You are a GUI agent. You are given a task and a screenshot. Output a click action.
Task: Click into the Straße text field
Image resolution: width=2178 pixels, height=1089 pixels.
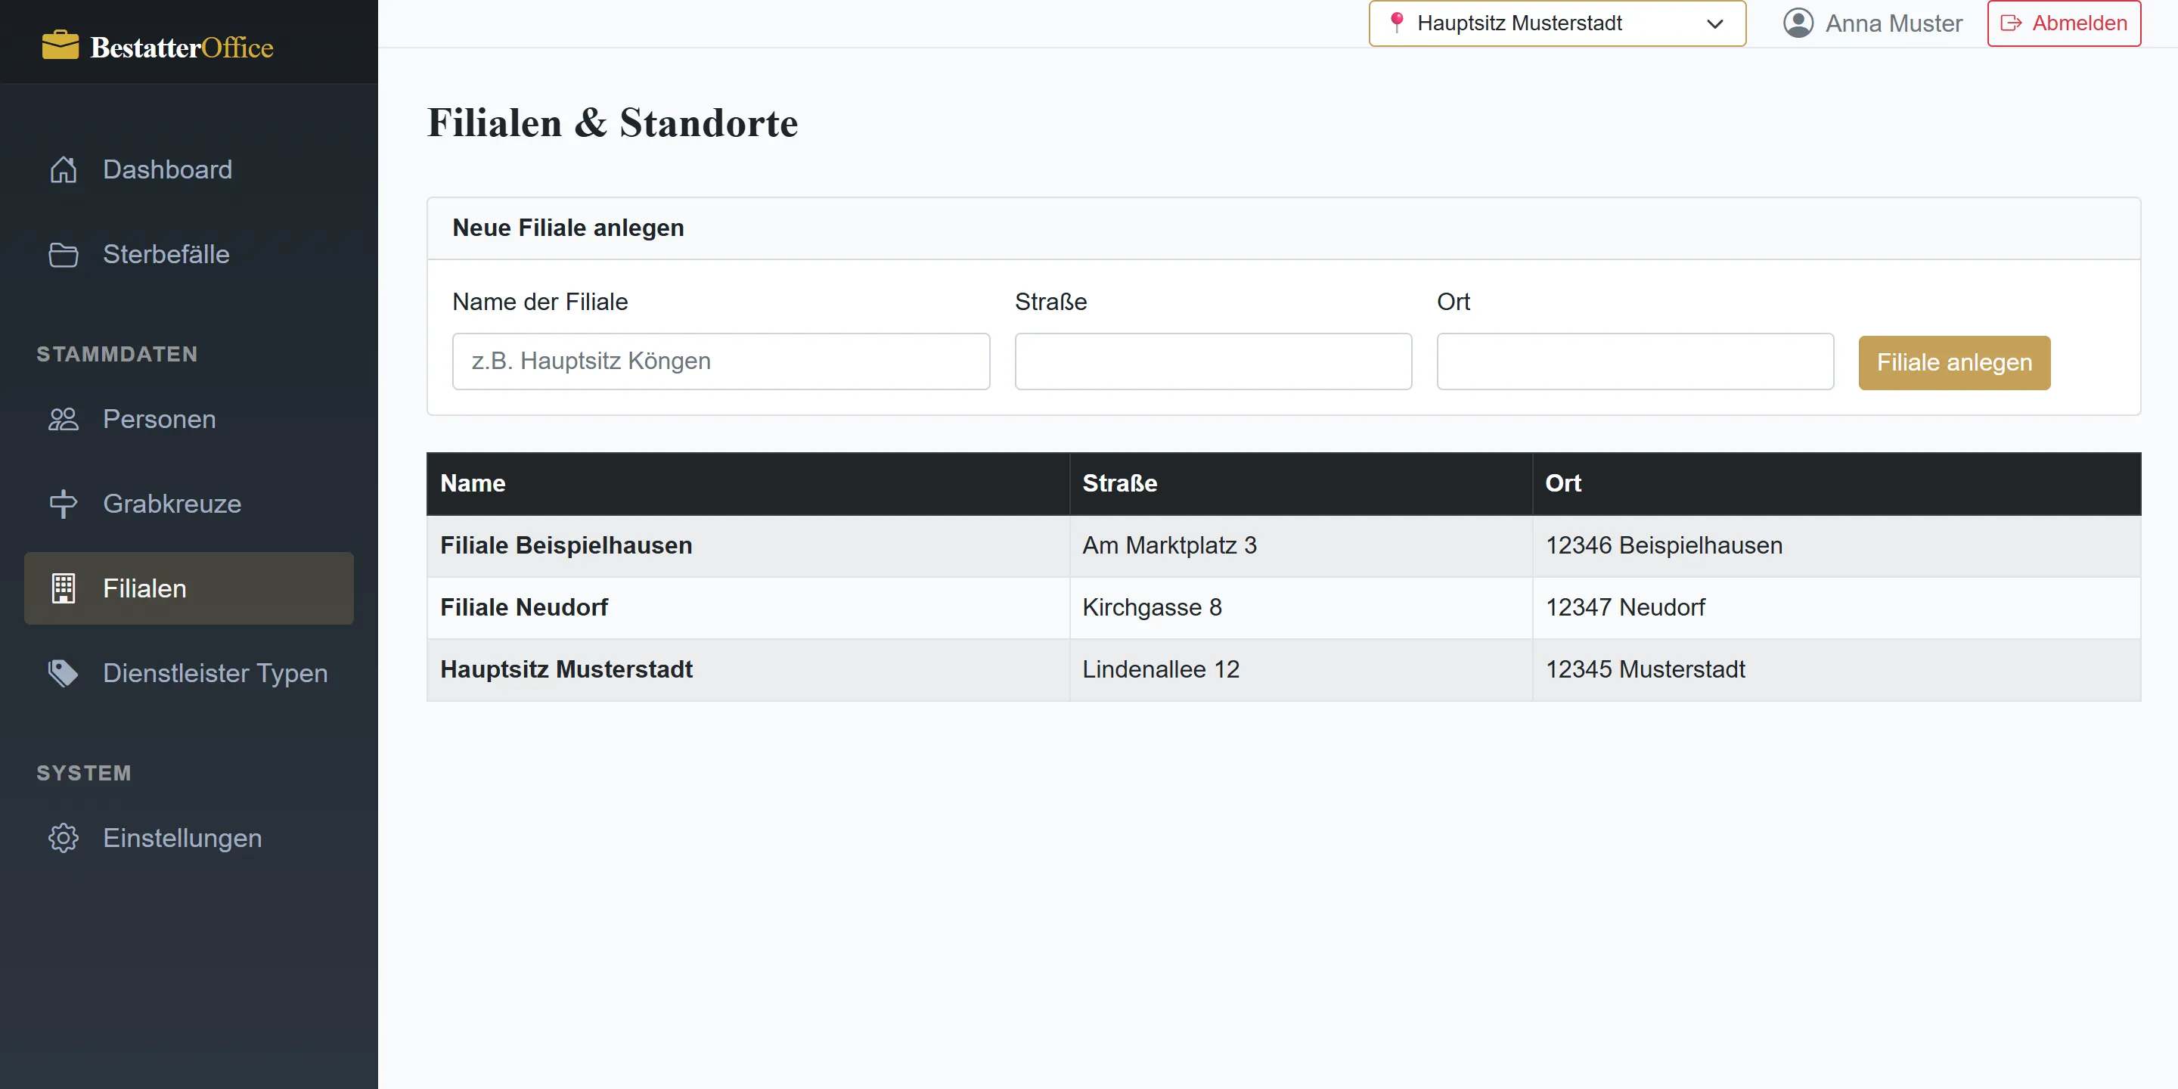click(1213, 361)
